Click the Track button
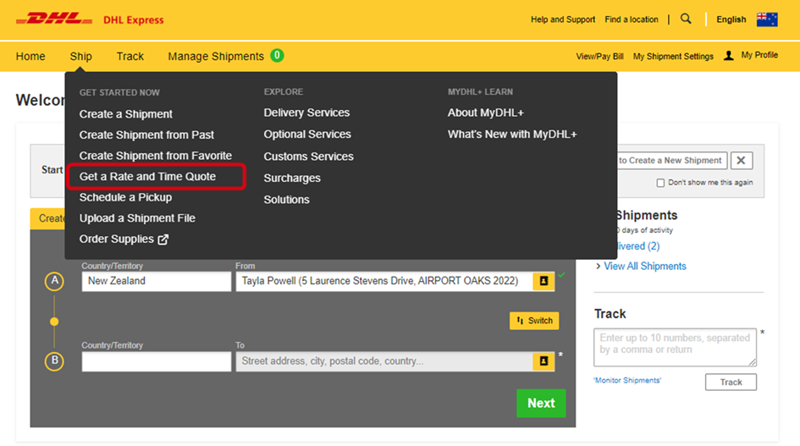The width and height of the screenshot is (800, 446). pos(731,383)
